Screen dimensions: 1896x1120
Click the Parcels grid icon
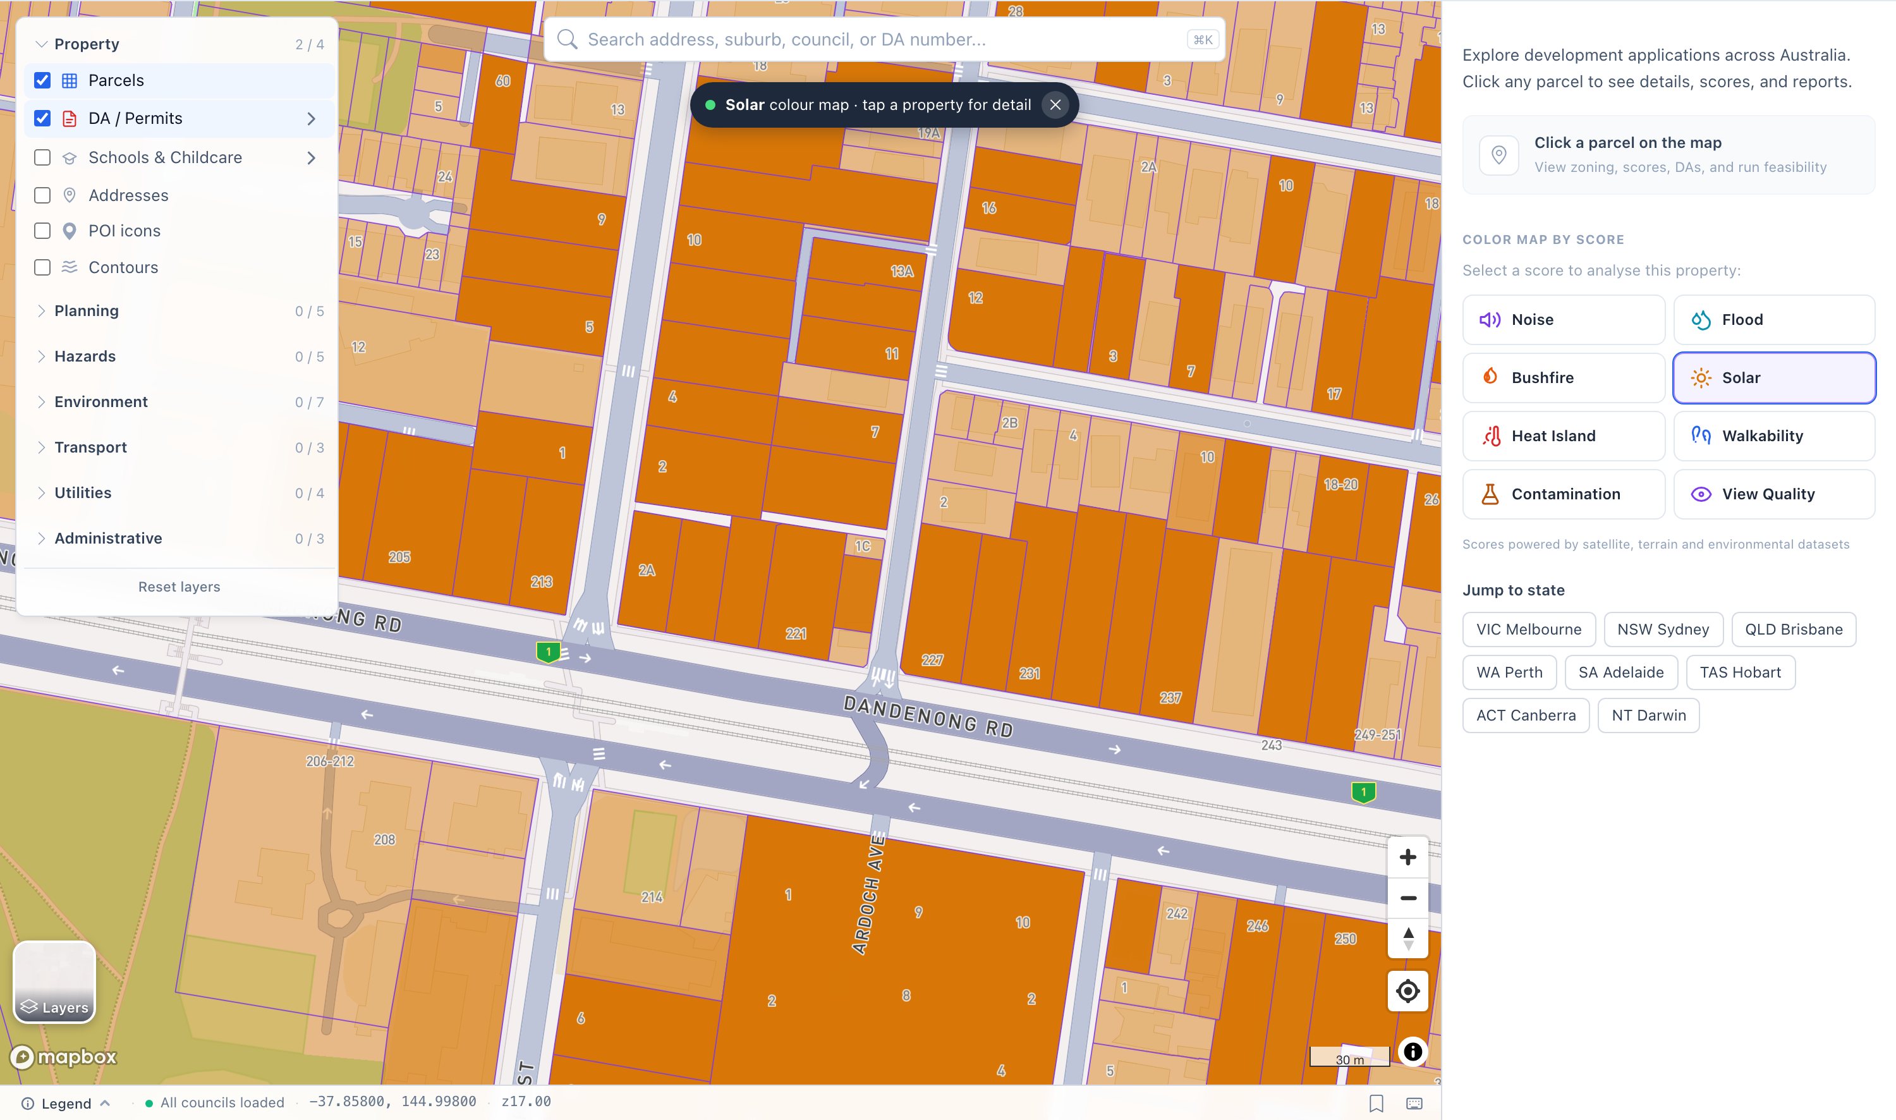click(x=70, y=81)
